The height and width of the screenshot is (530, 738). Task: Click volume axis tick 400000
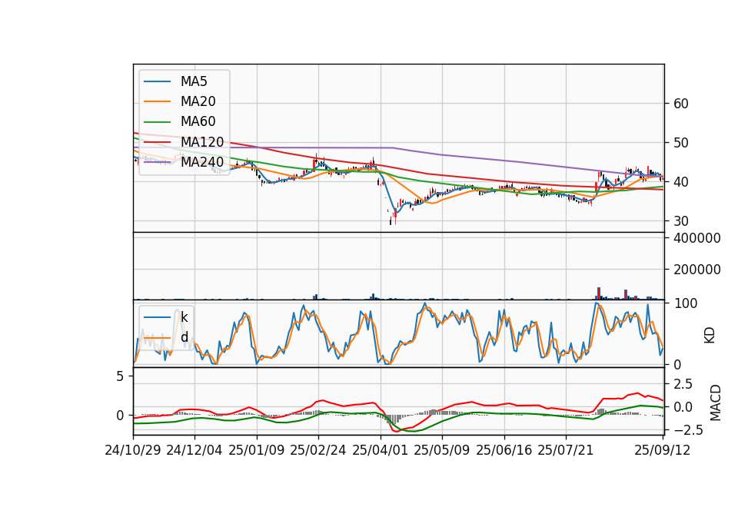[x=696, y=238]
